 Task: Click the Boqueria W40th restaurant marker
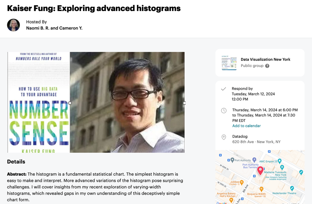click(261, 189)
